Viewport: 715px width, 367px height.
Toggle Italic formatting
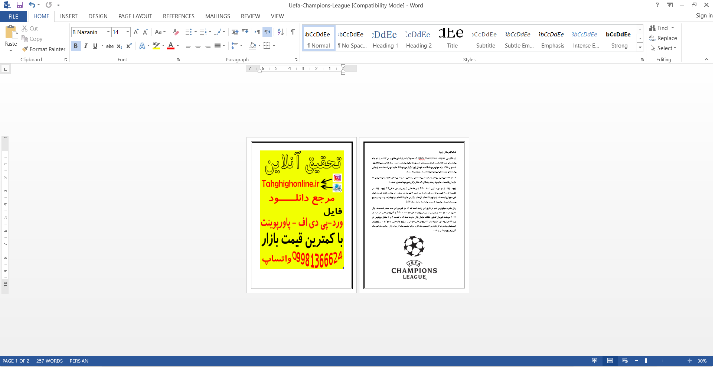tap(86, 46)
